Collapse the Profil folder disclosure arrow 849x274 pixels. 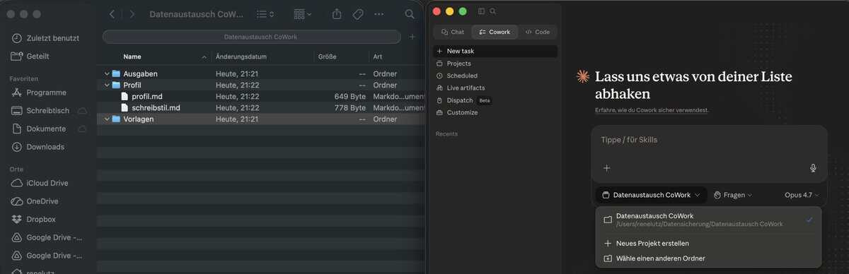[x=107, y=85]
